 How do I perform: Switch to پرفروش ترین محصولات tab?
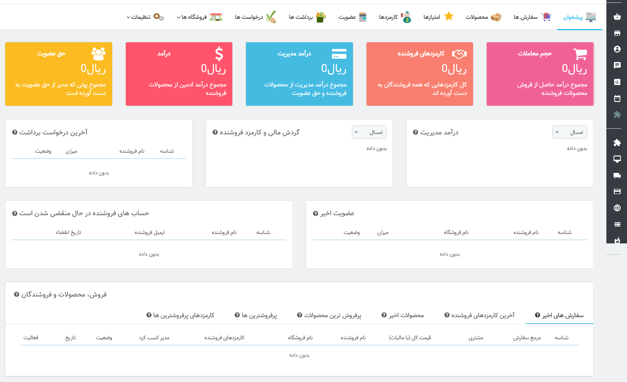click(329, 315)
